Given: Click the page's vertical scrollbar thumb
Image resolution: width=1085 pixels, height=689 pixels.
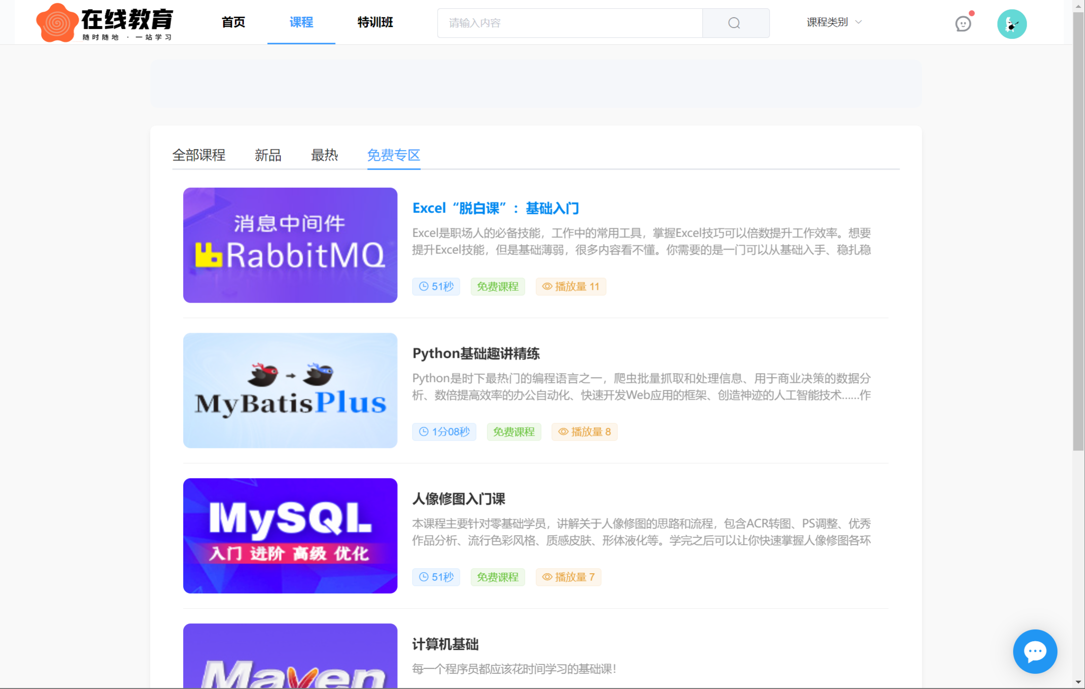Looking at the screenshot, I should (1078, 232).
